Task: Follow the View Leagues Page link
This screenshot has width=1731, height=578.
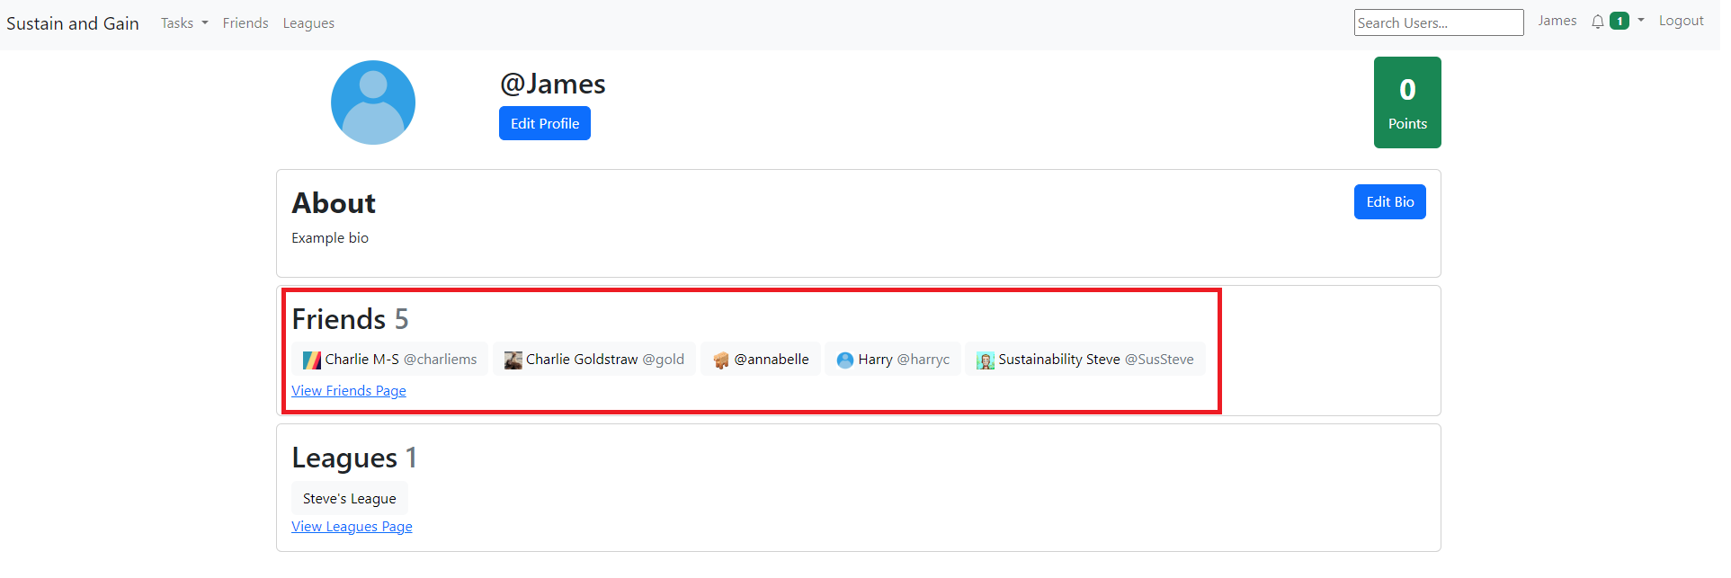Action: (352, 527)
